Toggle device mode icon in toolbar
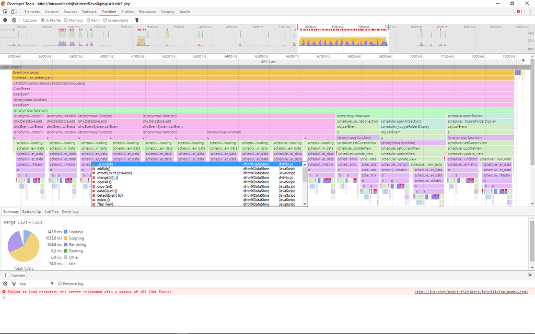 coord(14,11)
